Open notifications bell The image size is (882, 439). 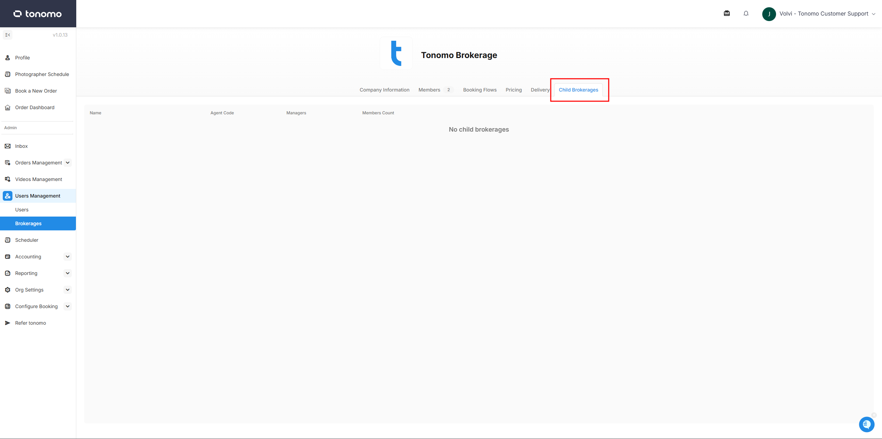(746, 13)
